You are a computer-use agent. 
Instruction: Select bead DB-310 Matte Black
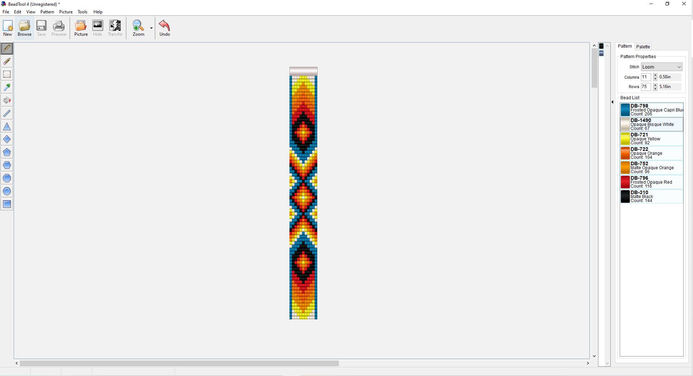[x=651, y=197]
